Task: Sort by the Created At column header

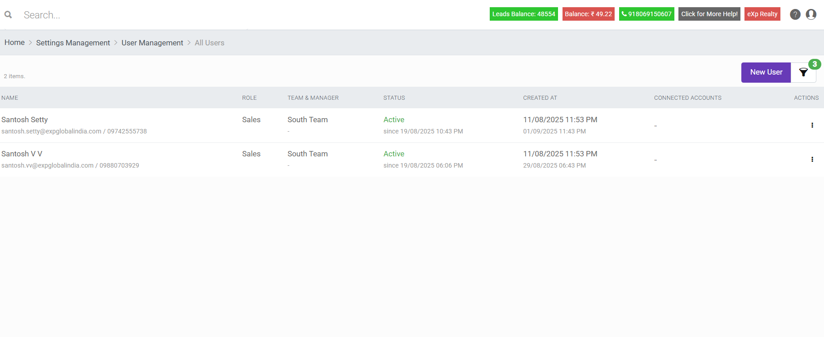Action: click(540, 98)
